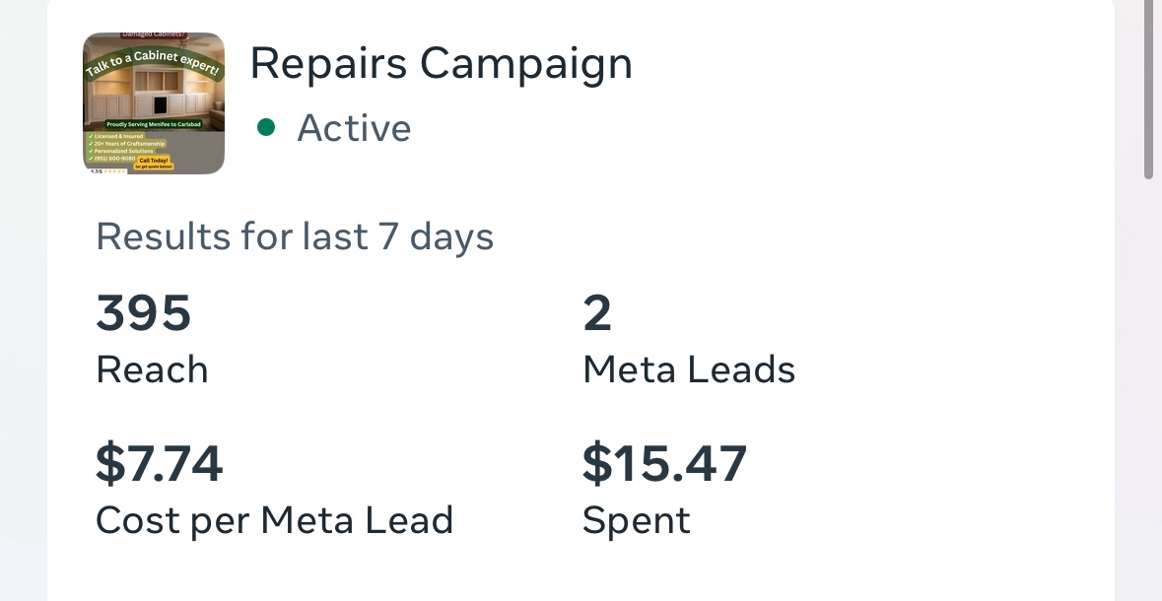
Task: Click the Cost per Meta Lead label
Action: (274, 520)
